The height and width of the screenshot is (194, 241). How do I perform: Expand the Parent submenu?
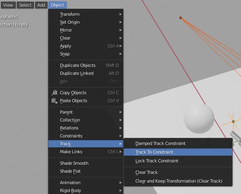[x=86, y=112]
